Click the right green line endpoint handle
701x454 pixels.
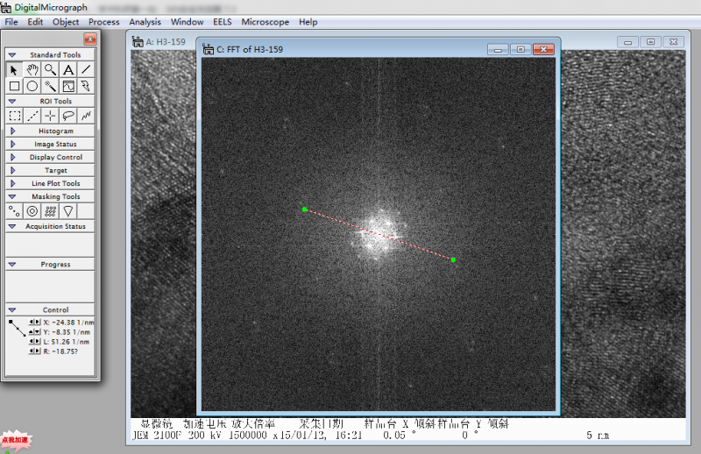(x=453, y=260)
